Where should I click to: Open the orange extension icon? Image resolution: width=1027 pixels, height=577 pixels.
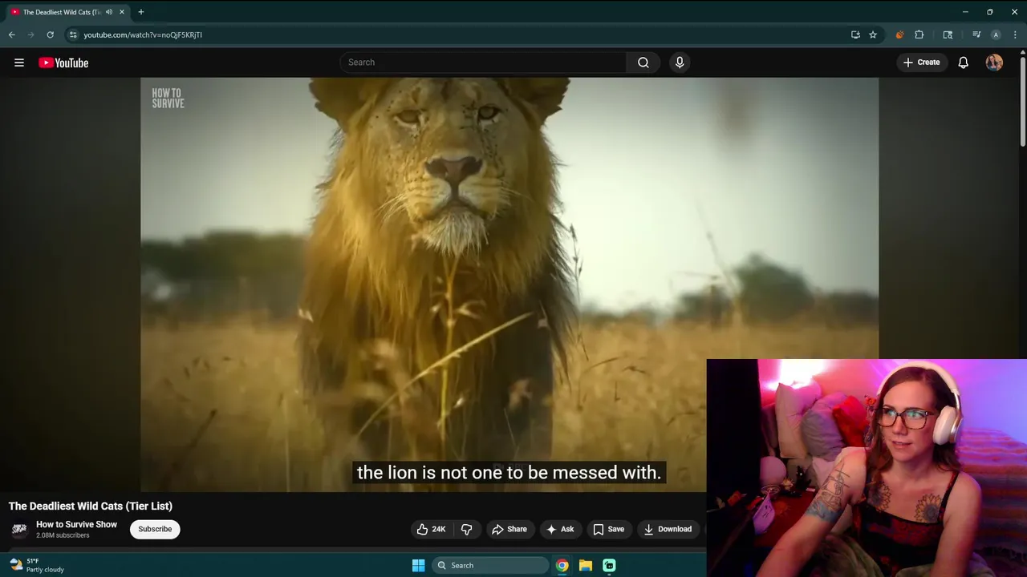pyautogui.click(x=899, y=34)
